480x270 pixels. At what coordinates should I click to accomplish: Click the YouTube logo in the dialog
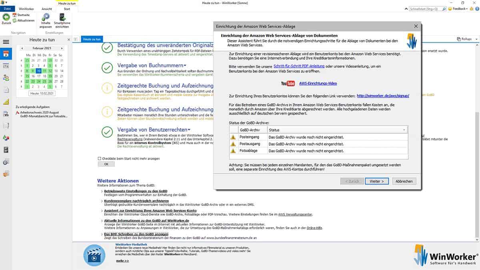[288, 83]
